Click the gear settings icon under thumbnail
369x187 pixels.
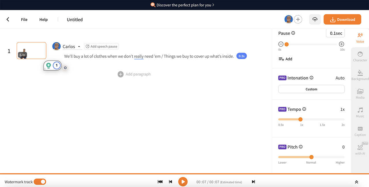point(65,68)
